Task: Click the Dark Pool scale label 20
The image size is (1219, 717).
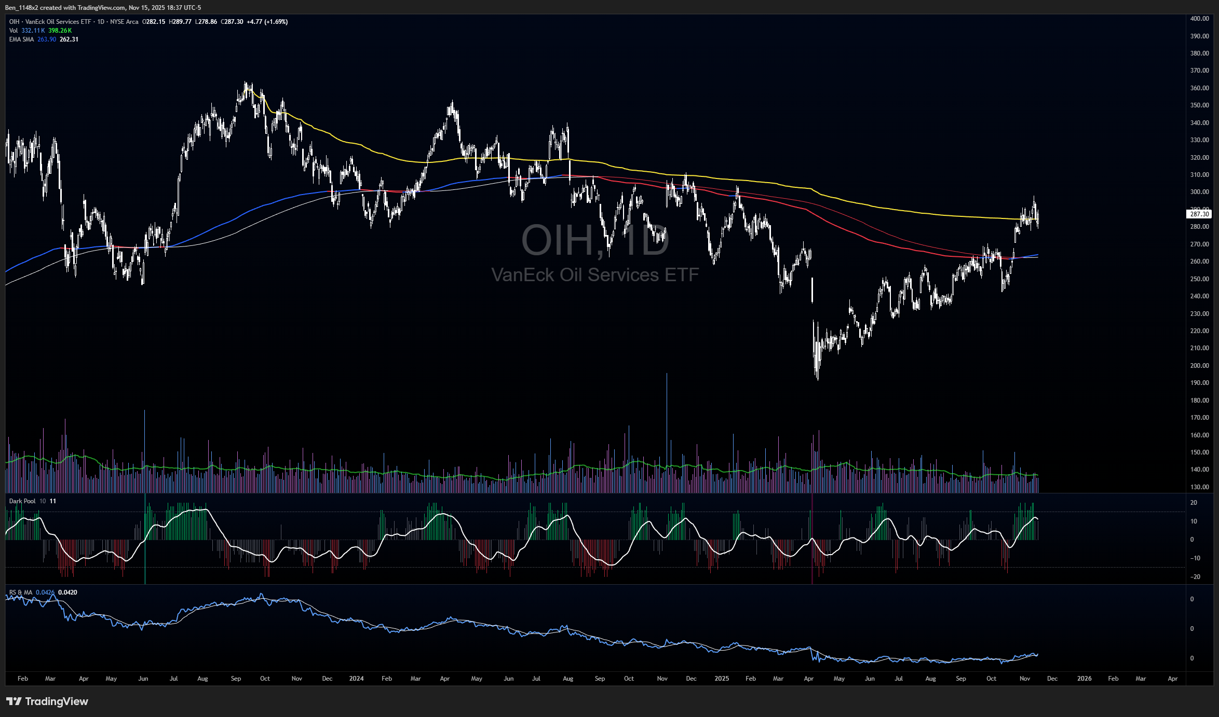Action: click(1194, 503)
